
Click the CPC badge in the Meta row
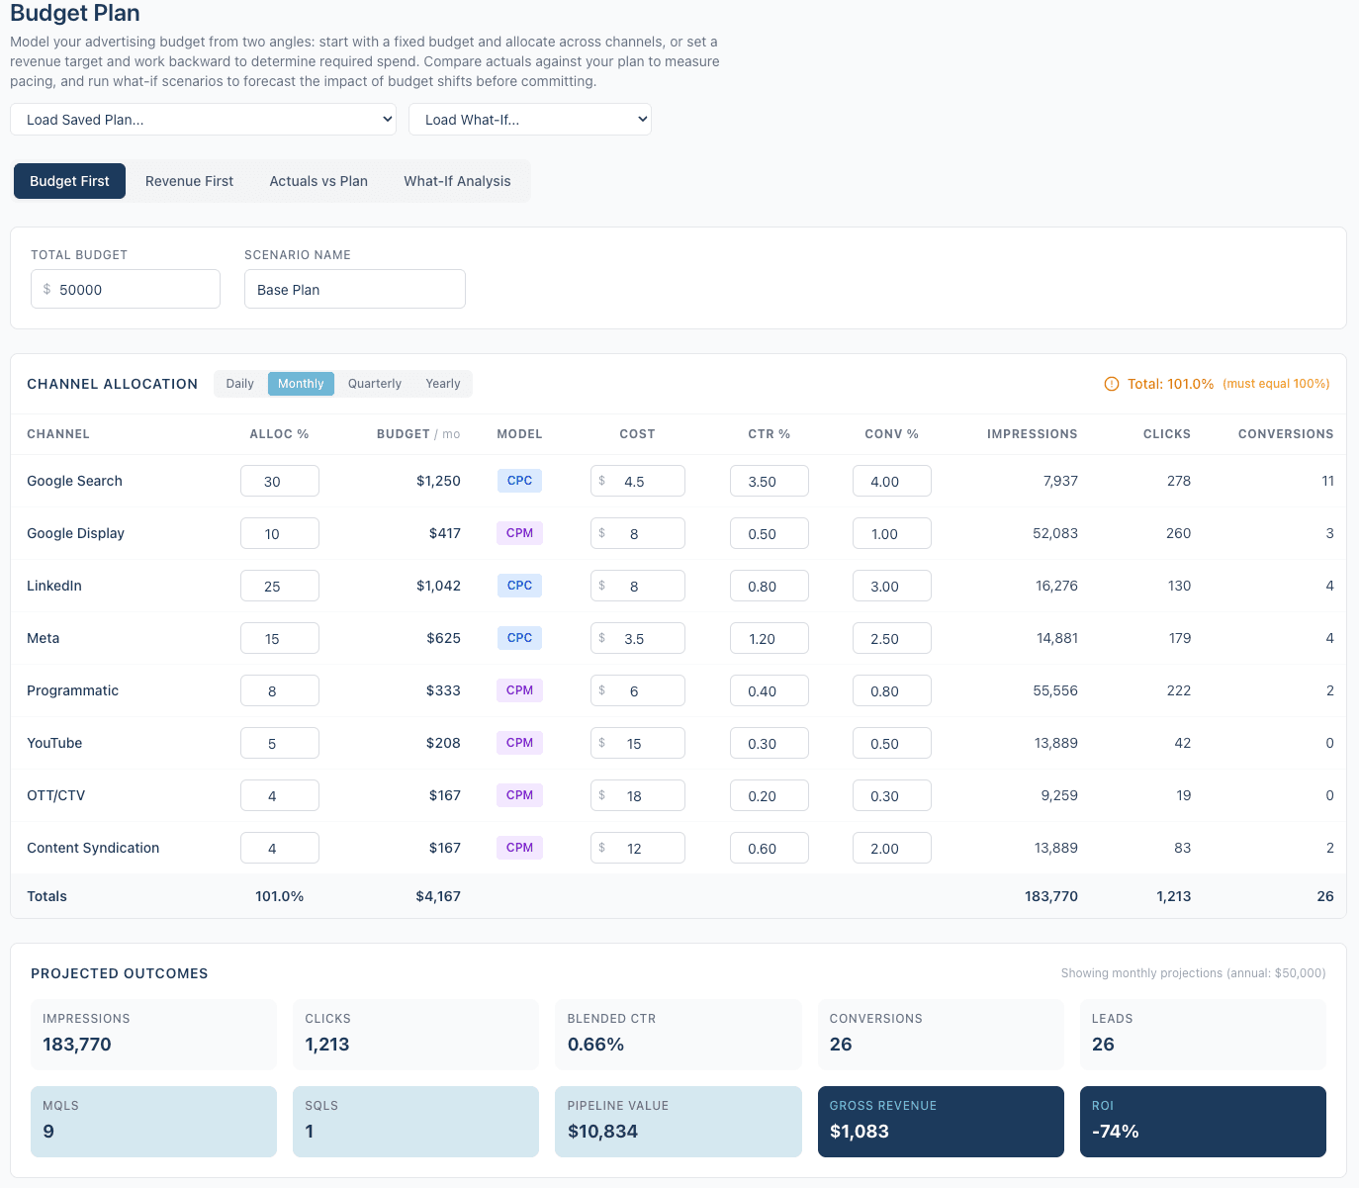[x=519, y=638]
